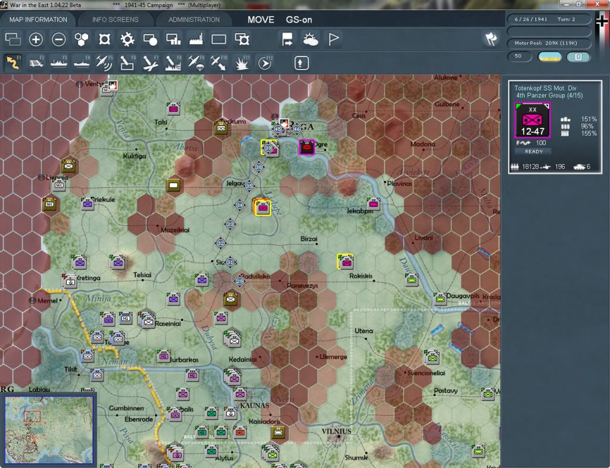Select the pink unit counter above Talsi
This screenshot has height=468, width=610.
tap(173, 109)
